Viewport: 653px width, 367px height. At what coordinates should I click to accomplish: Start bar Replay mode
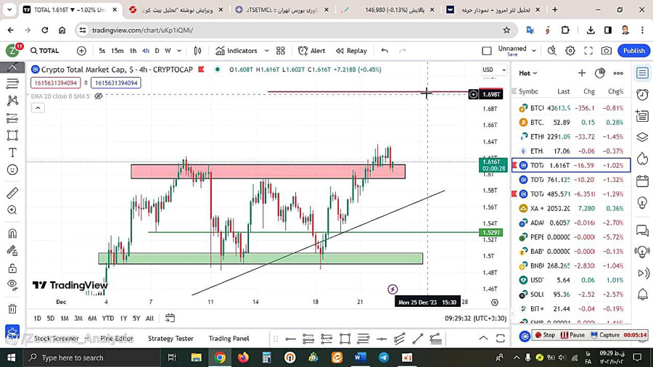351,51
